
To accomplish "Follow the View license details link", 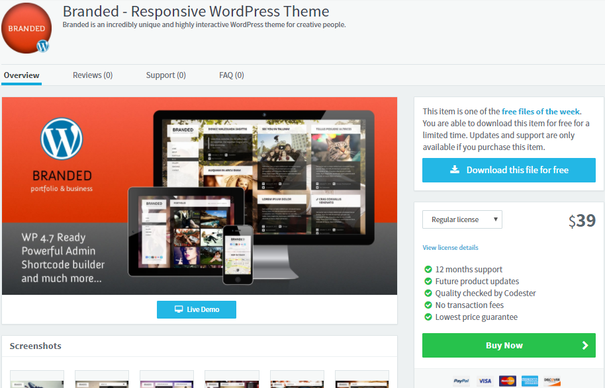I will click(450, 248).
